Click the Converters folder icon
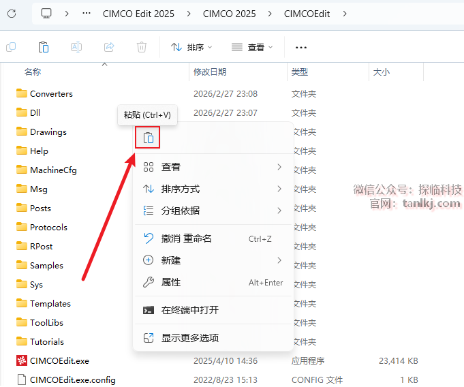Screen dimensions: 464x387 [22, 93]
